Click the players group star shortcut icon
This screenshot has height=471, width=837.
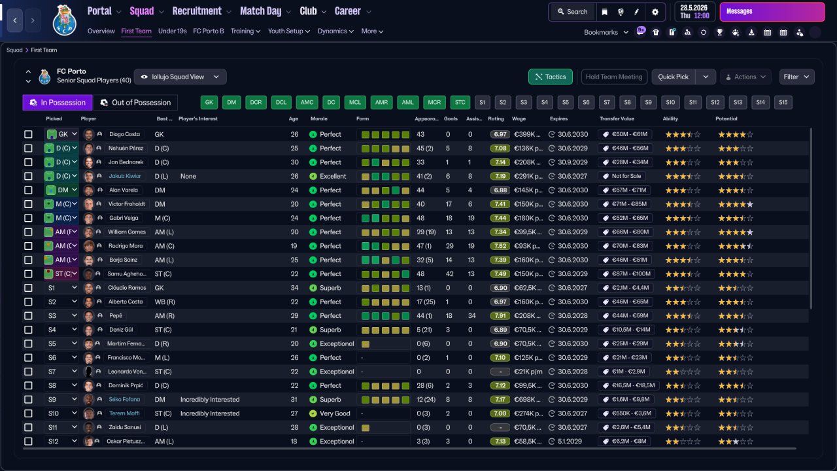tap(735, 32)
